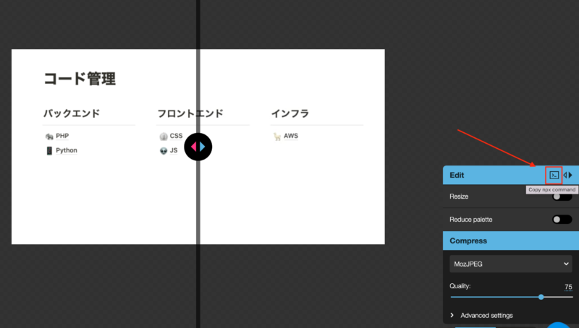Click the phone icon next to Python

[49, 151]
